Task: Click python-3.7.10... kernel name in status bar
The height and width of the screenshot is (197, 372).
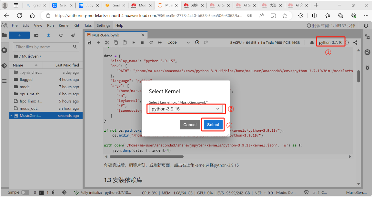Action: 118,192
